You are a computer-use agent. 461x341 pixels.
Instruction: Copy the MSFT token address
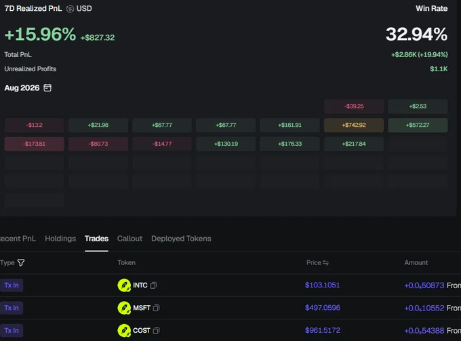click(157, 308)
